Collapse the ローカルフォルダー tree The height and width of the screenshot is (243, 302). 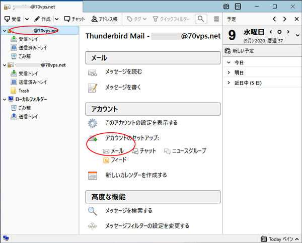tap(5, 99)
